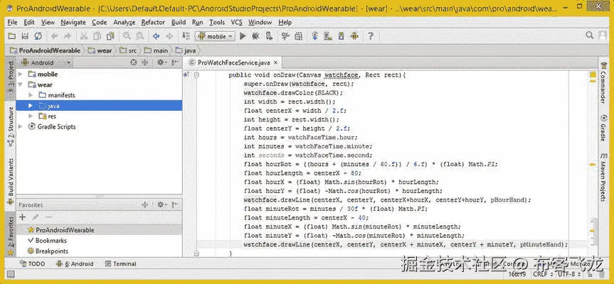Viewport: 614px width, 284px height.
Task: Open the VCS menu
Action: (x=236, y=22)
